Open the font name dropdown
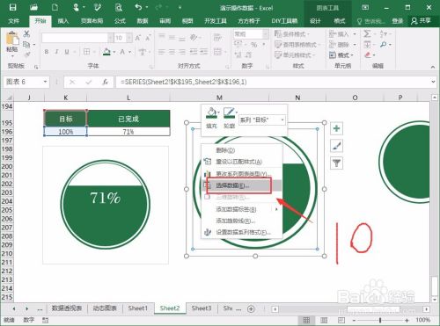The height and width of the screenshot is (326, 440). [x=111, y=38]
